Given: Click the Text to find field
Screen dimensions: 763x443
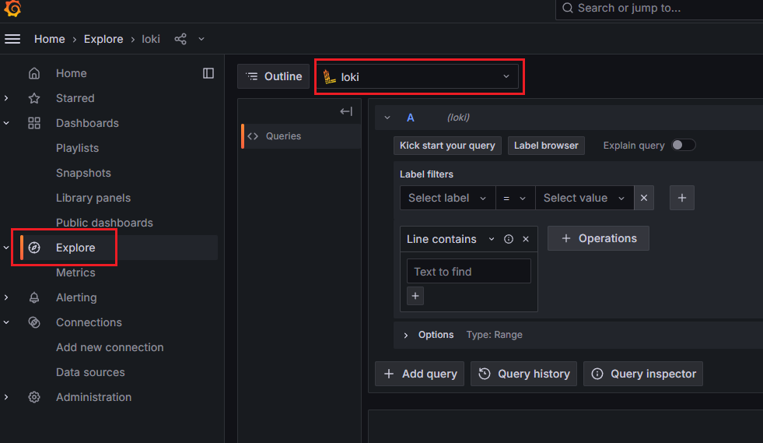Looking at the screenshot, I should (x=468, y=271).
